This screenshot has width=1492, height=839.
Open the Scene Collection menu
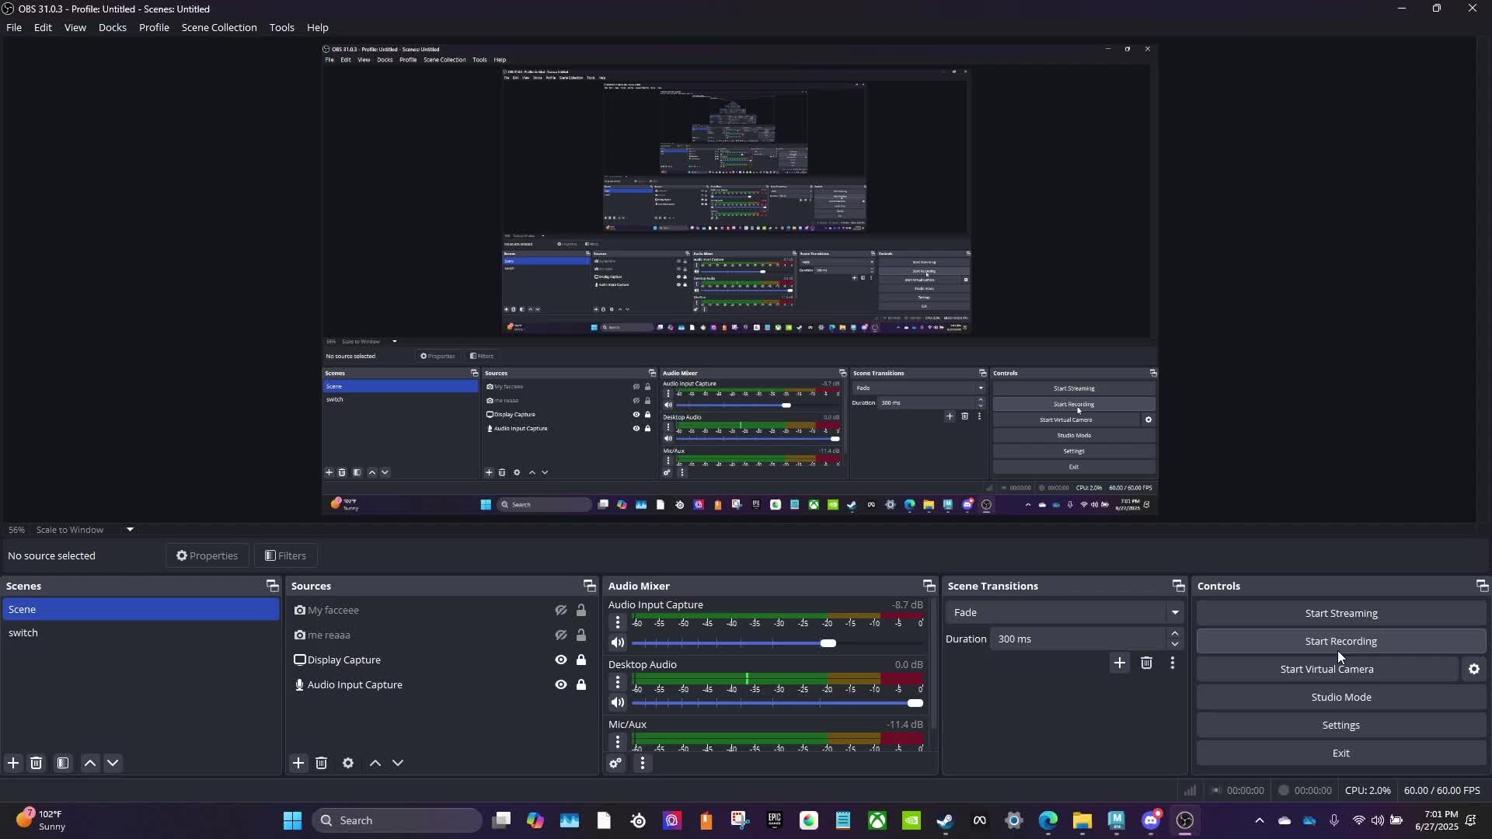(x=219, y=27)
